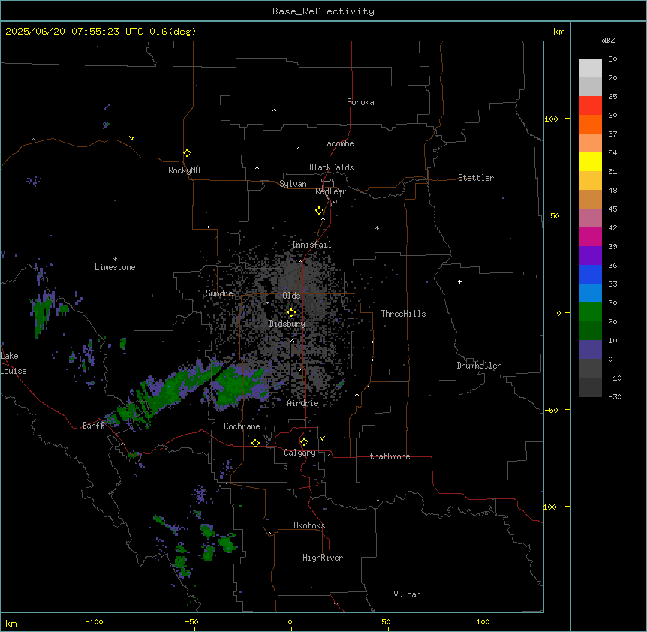Select the Didsbury map label
This screenshot has height=632, width=647.
pyautogui.click(x=287, y=324)
